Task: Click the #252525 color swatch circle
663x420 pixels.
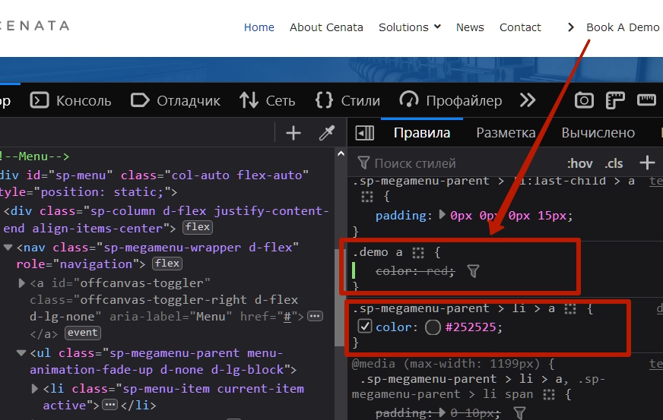Action: click(x=433, y=327)
